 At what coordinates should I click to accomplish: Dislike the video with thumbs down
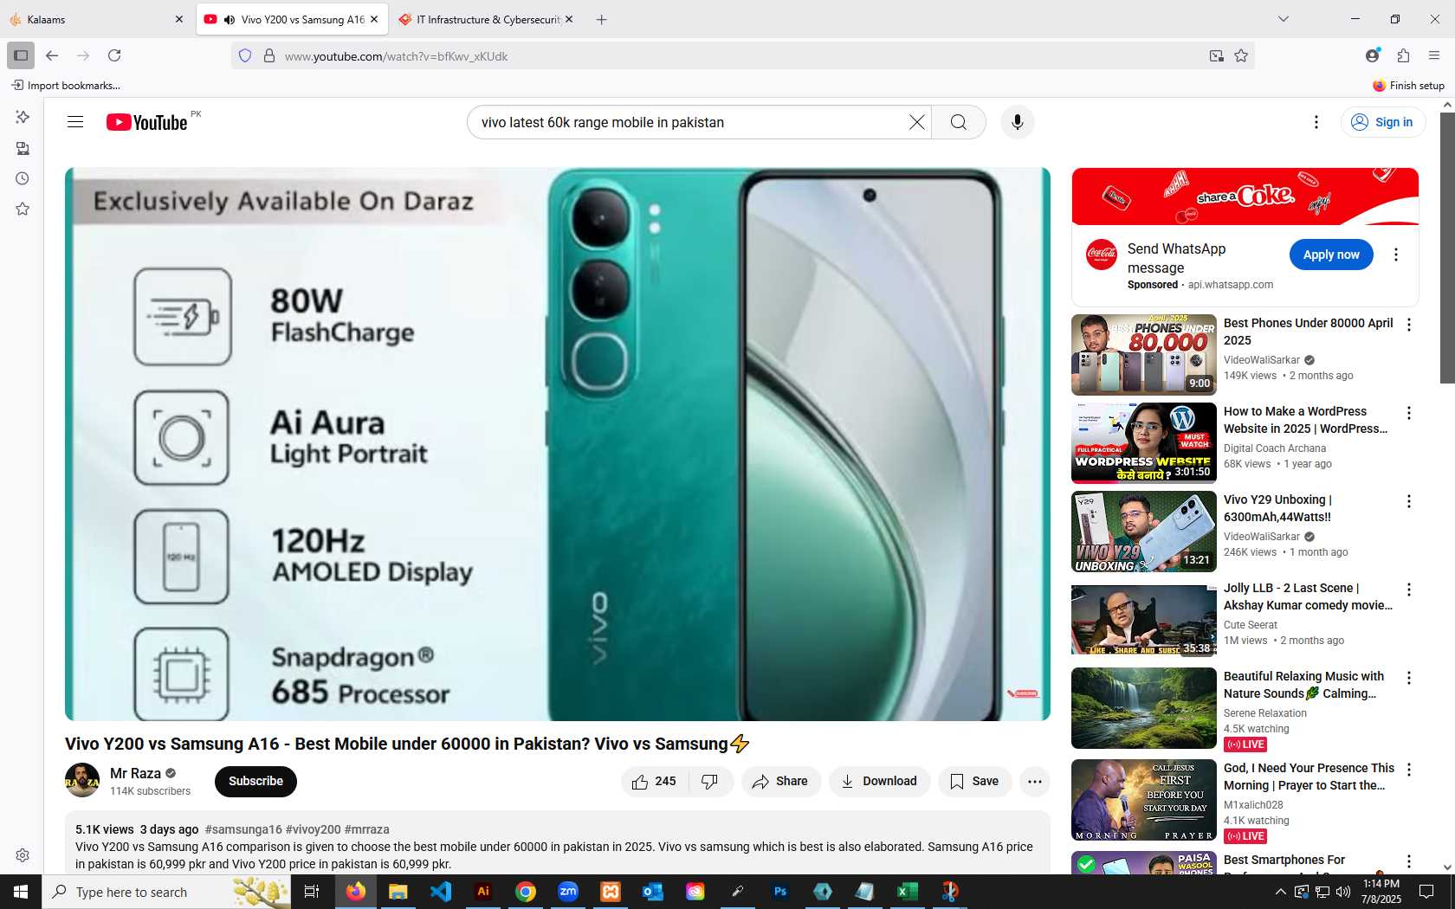710,781
